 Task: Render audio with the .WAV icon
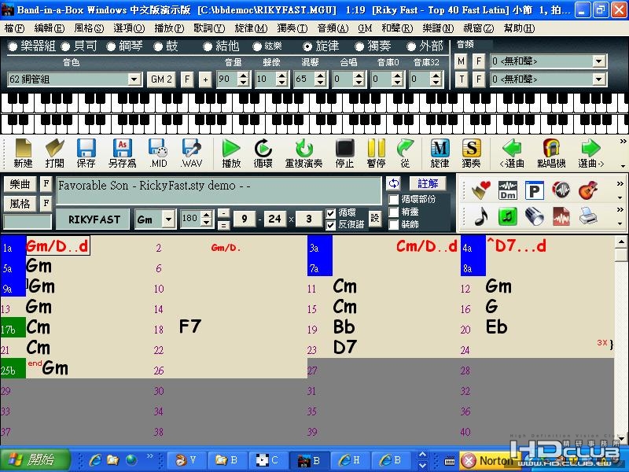tap(191, 153)
